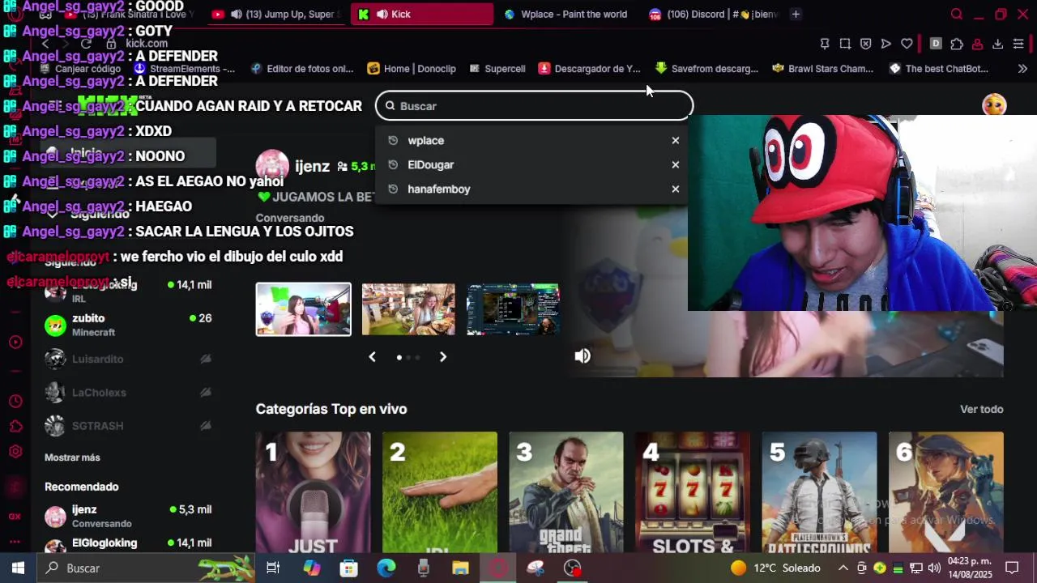Switch to the Kick browser tab
The height and width of the screenshot is (583, 1037).
tap(421, 14)
